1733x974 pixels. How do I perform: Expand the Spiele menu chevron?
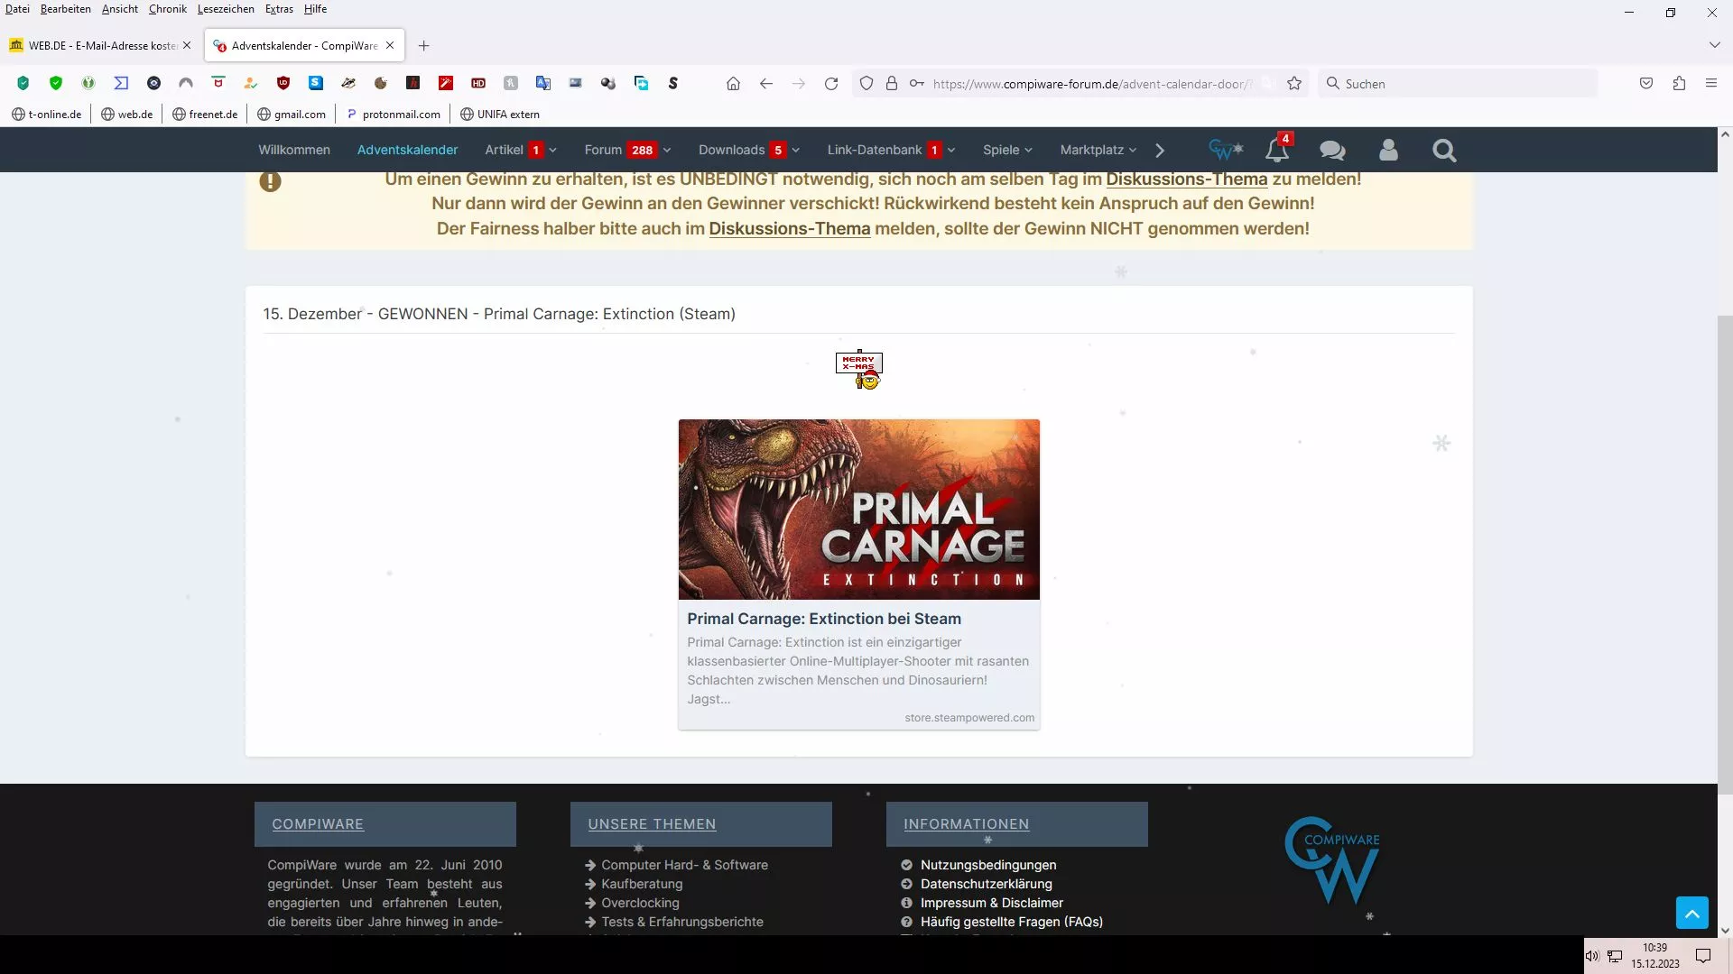click(1029, 151)
